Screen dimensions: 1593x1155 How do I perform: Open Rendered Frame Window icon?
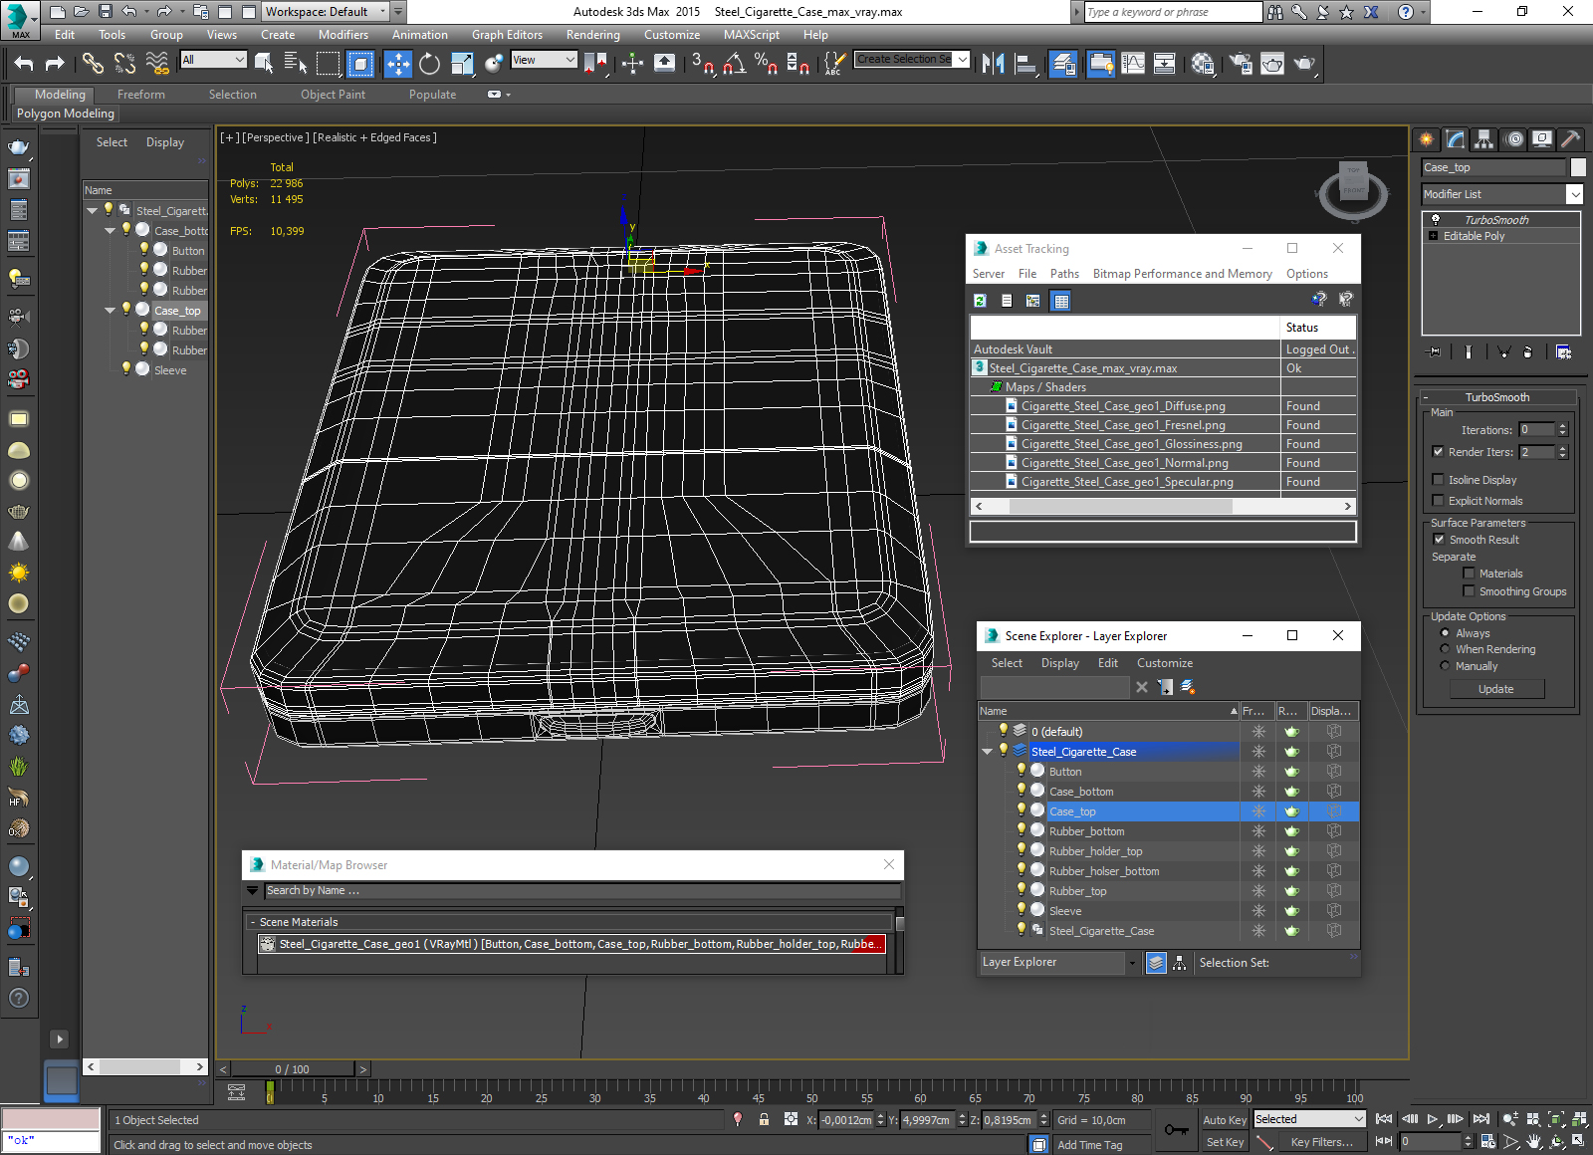[1272, 64]
